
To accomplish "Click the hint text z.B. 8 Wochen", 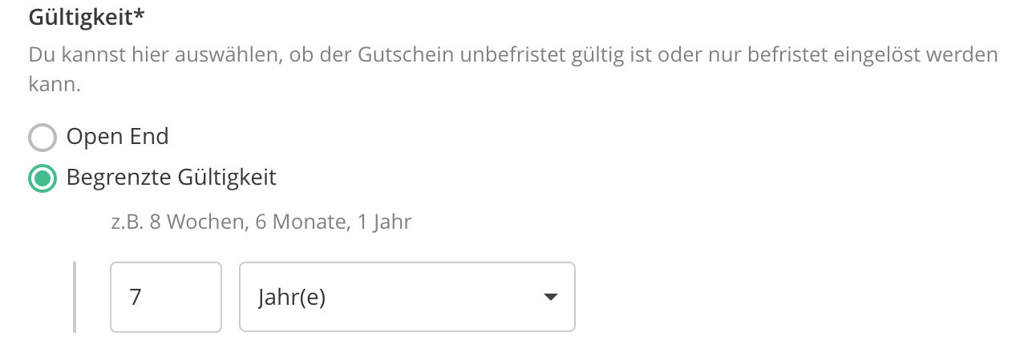I will [x=177, y=222].
